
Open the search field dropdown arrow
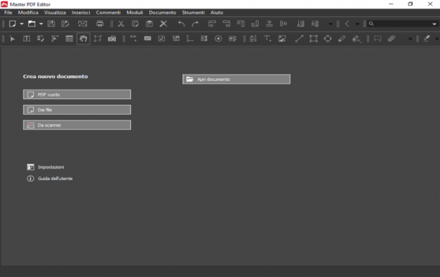click(434, 24)
